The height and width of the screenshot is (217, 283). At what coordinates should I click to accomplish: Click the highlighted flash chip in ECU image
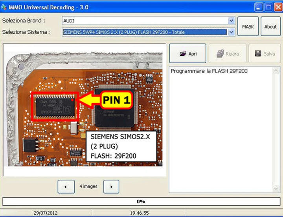(x=55, y=106)
